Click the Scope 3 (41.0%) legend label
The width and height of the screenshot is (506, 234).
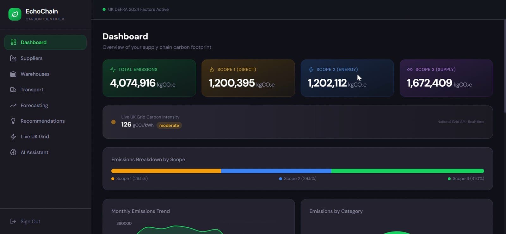pos(468,179)
